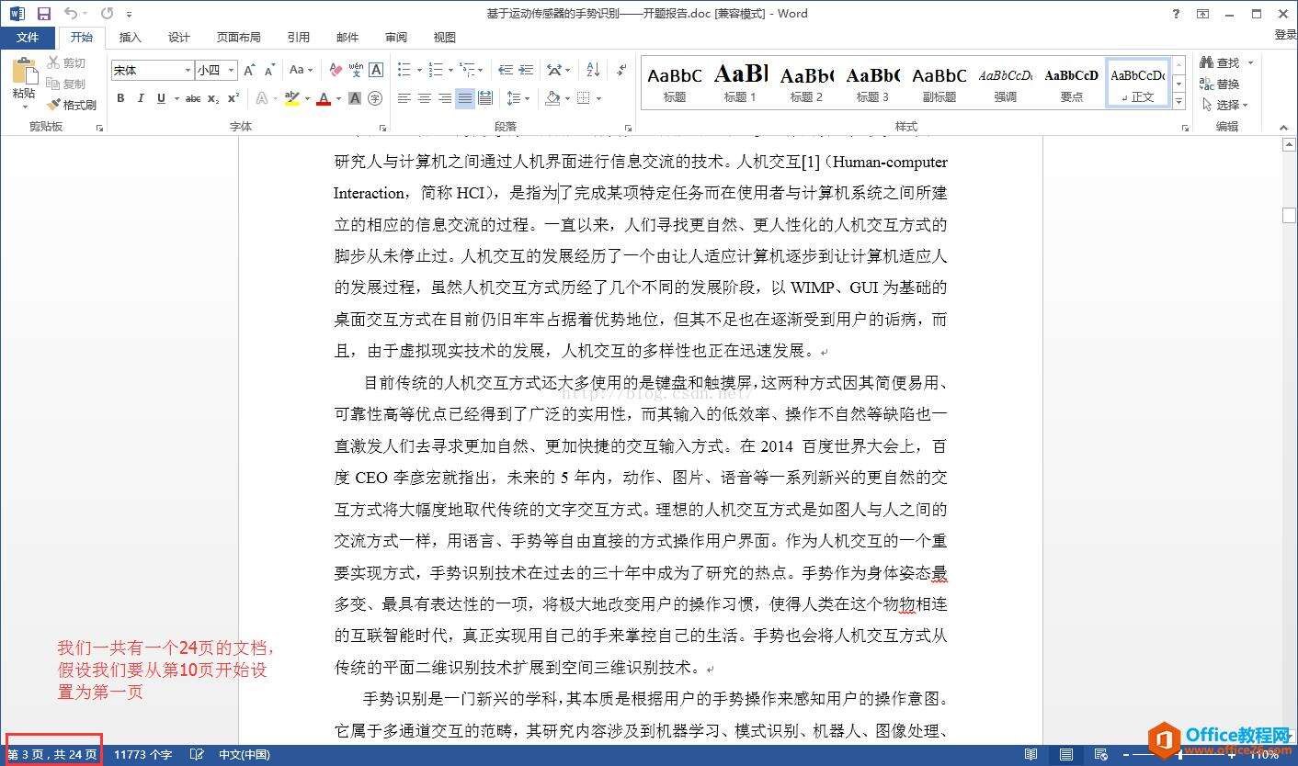Viewport: 1298px width, 766px height.
Task: Click the Paste (粘贴) clipboard icon
Action: click(24, 72)
